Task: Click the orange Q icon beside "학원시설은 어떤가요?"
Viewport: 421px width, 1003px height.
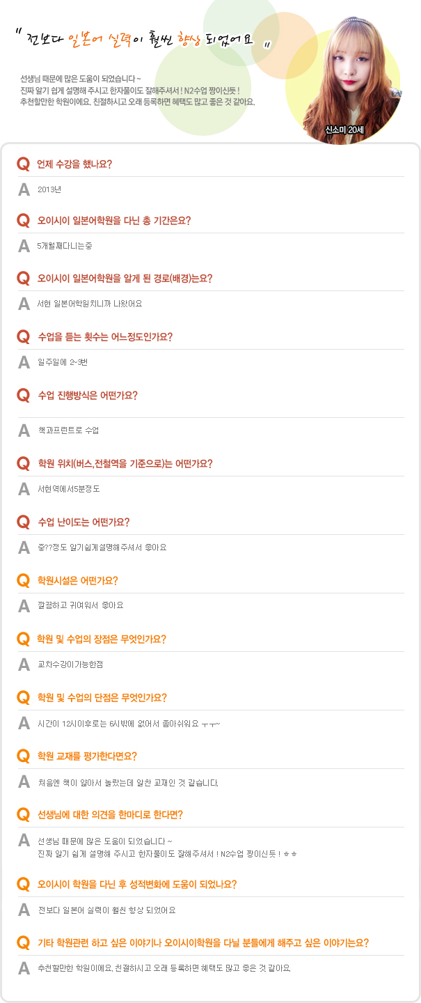Action: 23,580
